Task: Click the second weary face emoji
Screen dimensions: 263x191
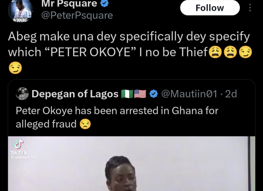Action: click(230, 52)
